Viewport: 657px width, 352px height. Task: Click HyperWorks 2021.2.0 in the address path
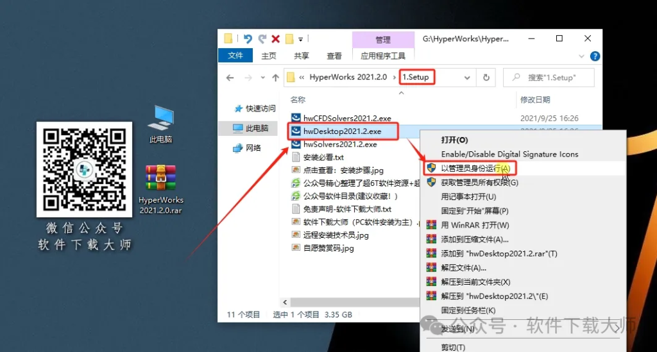[x=348, y=77]
